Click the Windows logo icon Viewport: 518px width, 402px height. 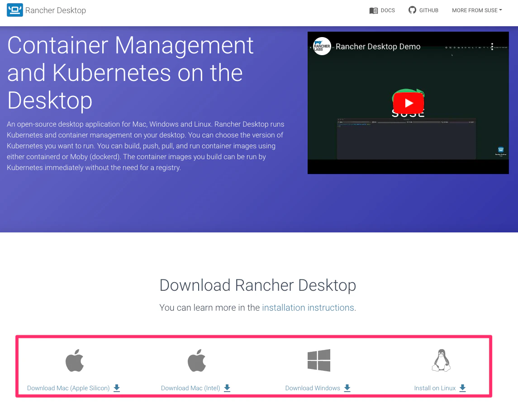[x=319, y=360]
